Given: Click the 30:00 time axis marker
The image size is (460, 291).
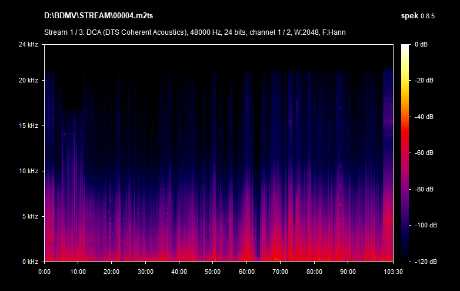Looking at the screenshot, I should point(145,272).
